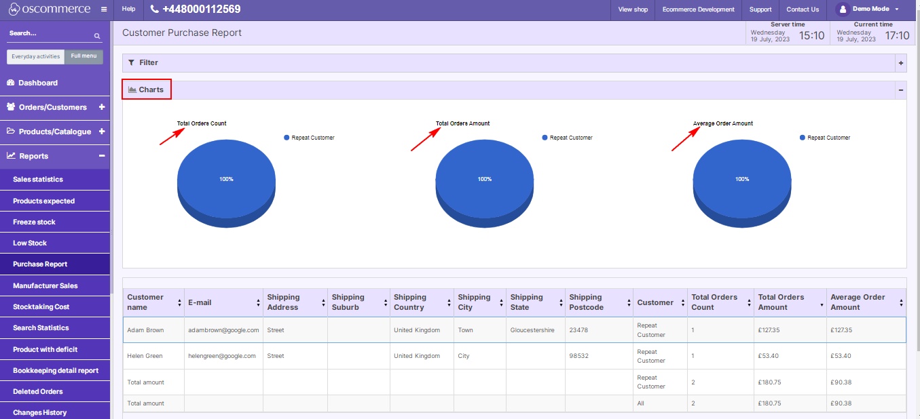This screenshot has width=920, height=419.
Task: Click helengreen@google.com email cell
Action: point(222,356)
